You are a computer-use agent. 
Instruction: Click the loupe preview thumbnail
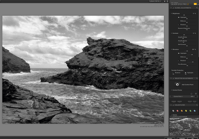coord(184,127)
